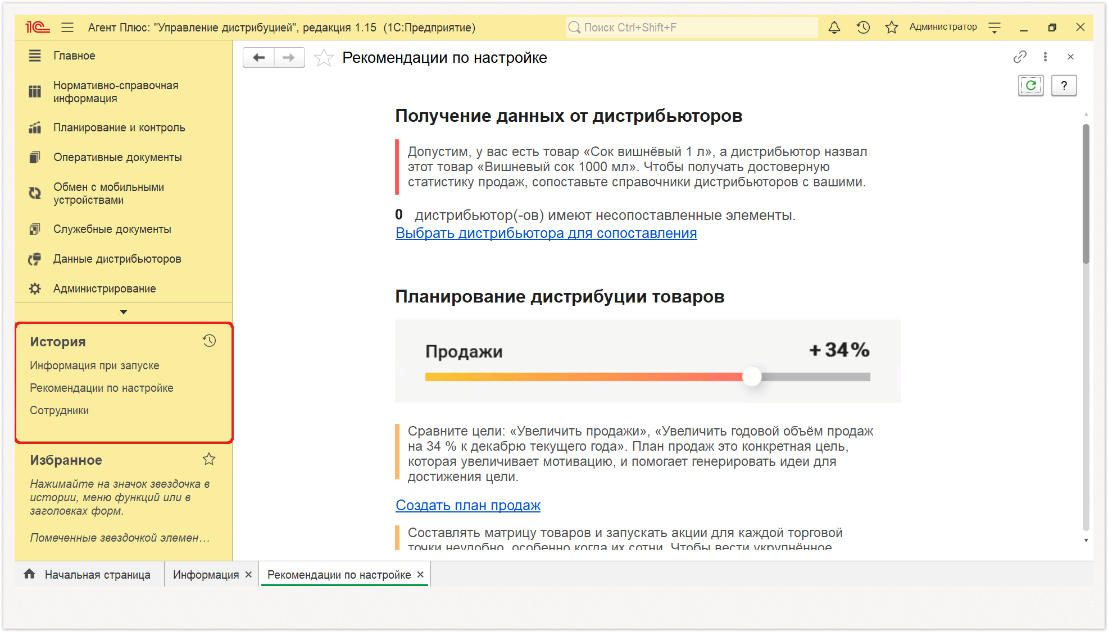The image size is (1108, 632).
Task: Click the Главное lines icon
Action: [35, 56]
